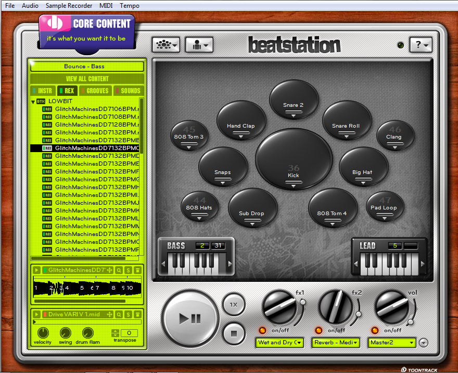Screen dimensions: 458x373
Task: Open the Sub Drop pad's dropdown arrow
Action: click(252, 224)
